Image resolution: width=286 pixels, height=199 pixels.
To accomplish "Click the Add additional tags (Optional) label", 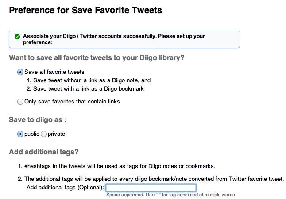I will pyautogui.click(x=65, y=188).
